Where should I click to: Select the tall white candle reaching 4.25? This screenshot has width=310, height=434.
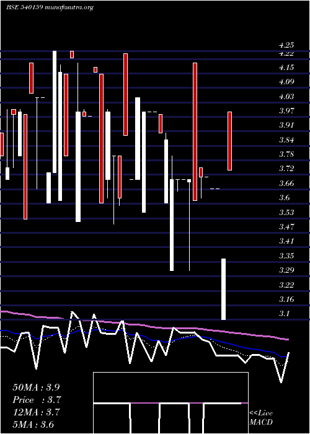click(x=55, y=112)
